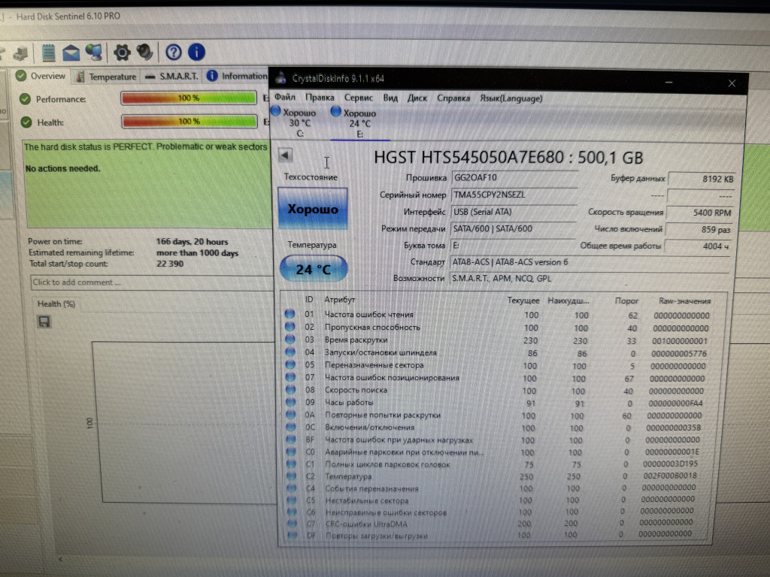The image size is (770, 577).
Task: Click the 'Click to add comment' field
Action: click(150, 282)
